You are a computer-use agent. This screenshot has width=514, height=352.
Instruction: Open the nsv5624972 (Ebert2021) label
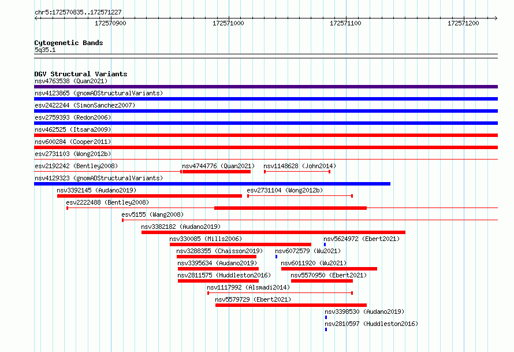[362, 239]
